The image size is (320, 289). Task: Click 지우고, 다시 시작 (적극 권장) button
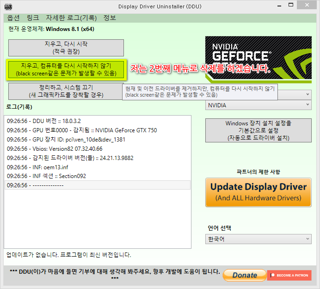click(66, 48)
